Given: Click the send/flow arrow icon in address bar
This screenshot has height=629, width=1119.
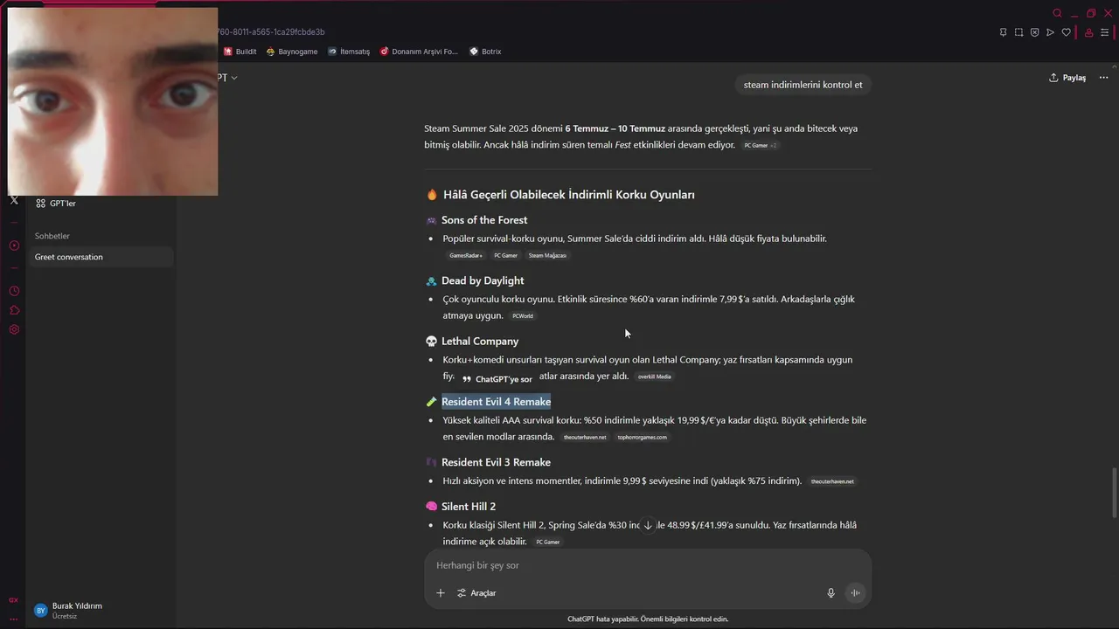Looking at the screenshot, I should pos(1050,32).
